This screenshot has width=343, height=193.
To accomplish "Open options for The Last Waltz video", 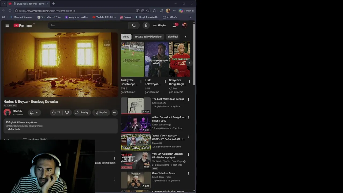I will click(188, 99).
